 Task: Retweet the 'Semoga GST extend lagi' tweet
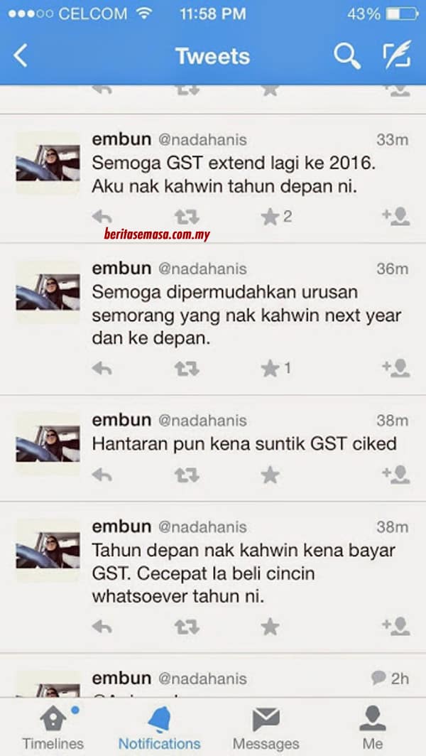pos(187,217)
